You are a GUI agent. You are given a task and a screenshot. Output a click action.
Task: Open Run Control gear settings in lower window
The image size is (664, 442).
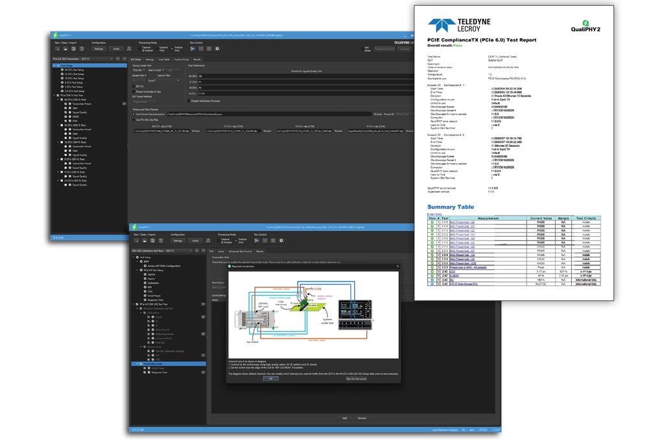coord(281,241)
